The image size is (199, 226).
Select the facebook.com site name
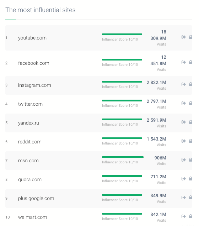coord(34,63)
